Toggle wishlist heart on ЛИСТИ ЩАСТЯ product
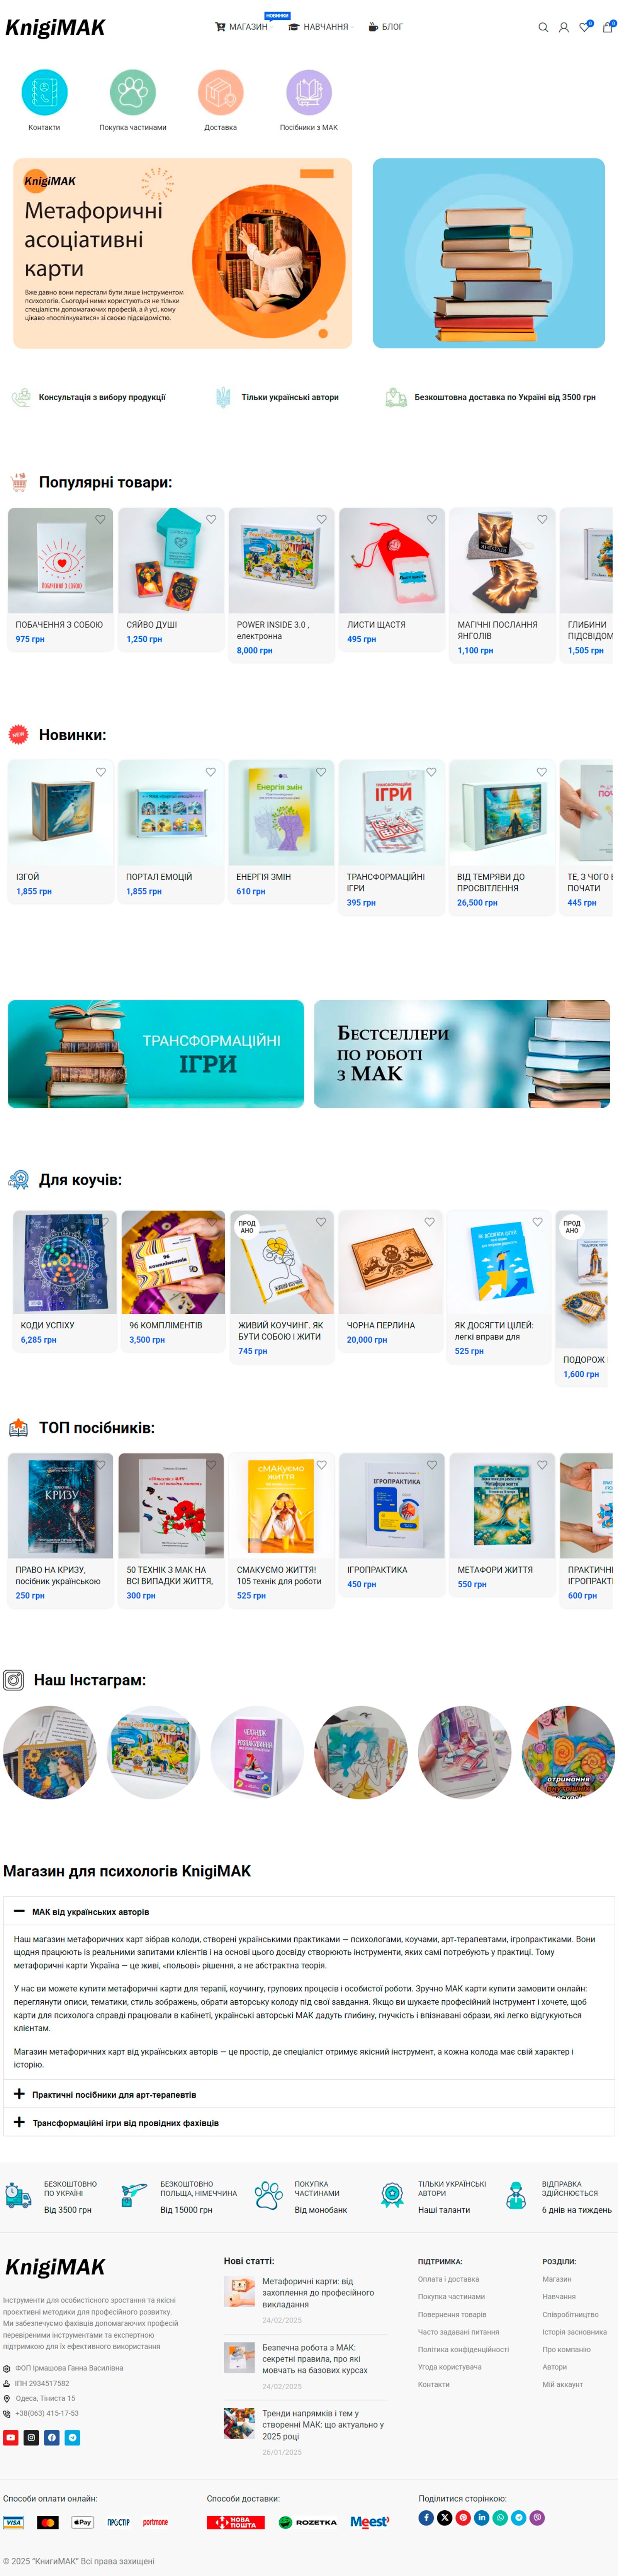 [432, 519]
